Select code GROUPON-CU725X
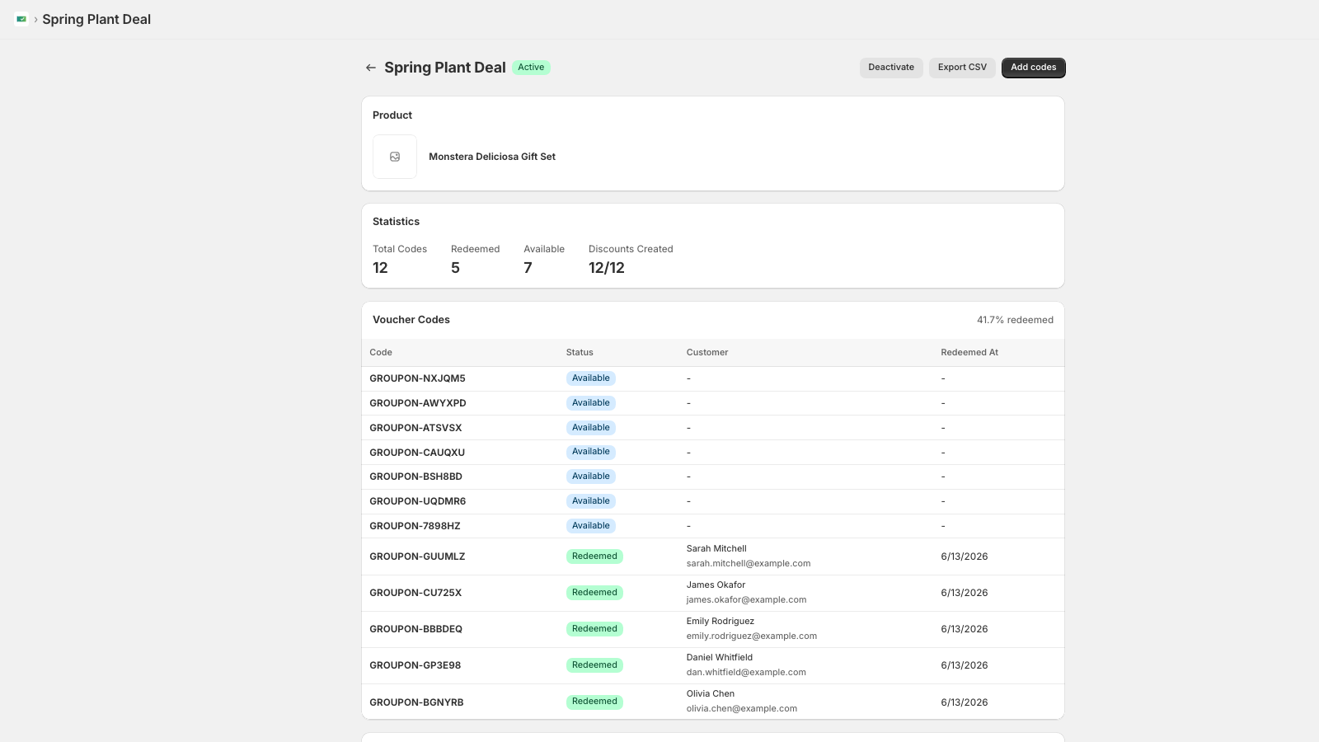This screenshot has height=742, width=1319. click(415, 593)
